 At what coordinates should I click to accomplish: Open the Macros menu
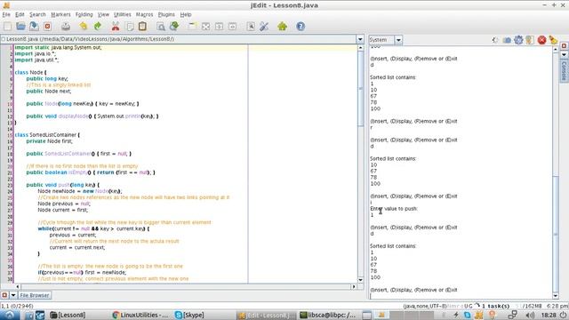(144, 14)
